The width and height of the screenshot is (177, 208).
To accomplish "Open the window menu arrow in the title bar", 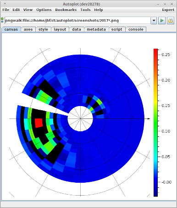I will (5, 4).
